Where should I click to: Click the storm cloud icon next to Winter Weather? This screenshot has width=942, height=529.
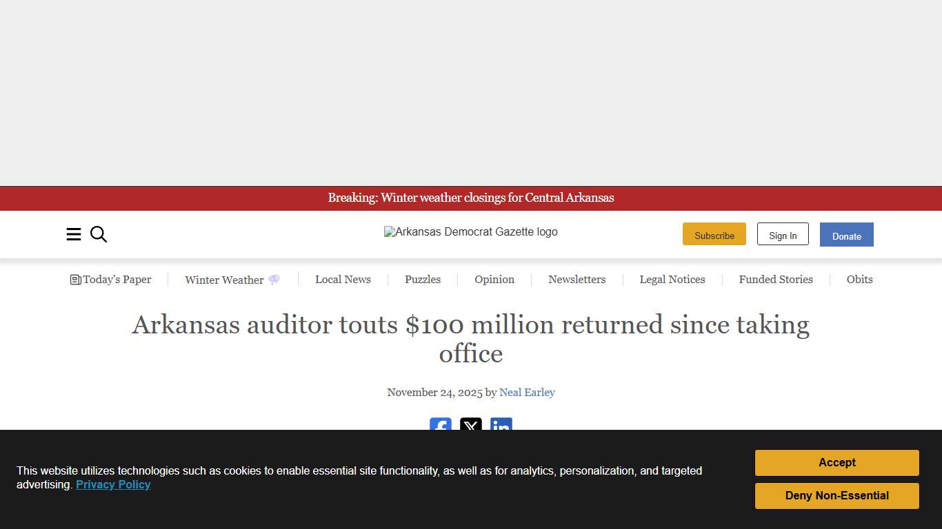coord(274,279)
